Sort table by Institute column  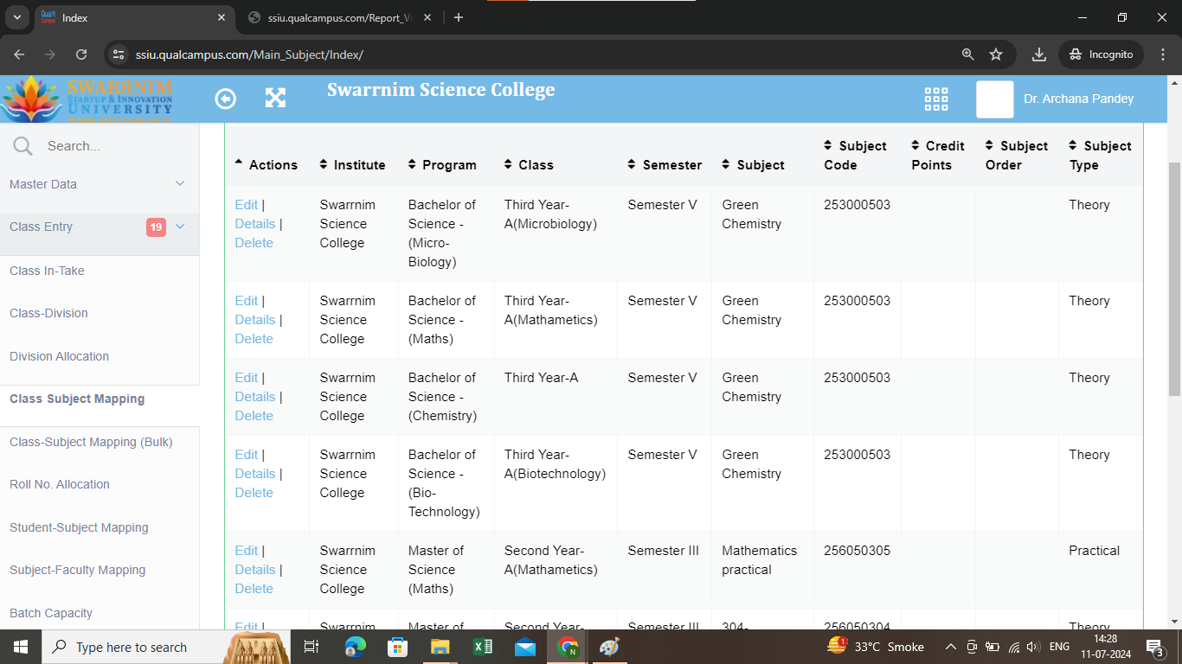[324, 164]
